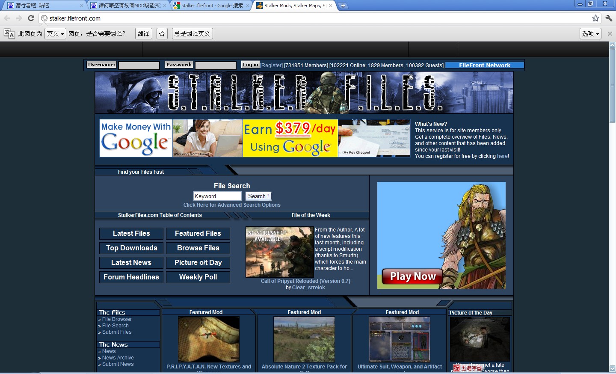Close the Google search tab
Viewport: 616px width, 374px height.
tap(248, 6)
